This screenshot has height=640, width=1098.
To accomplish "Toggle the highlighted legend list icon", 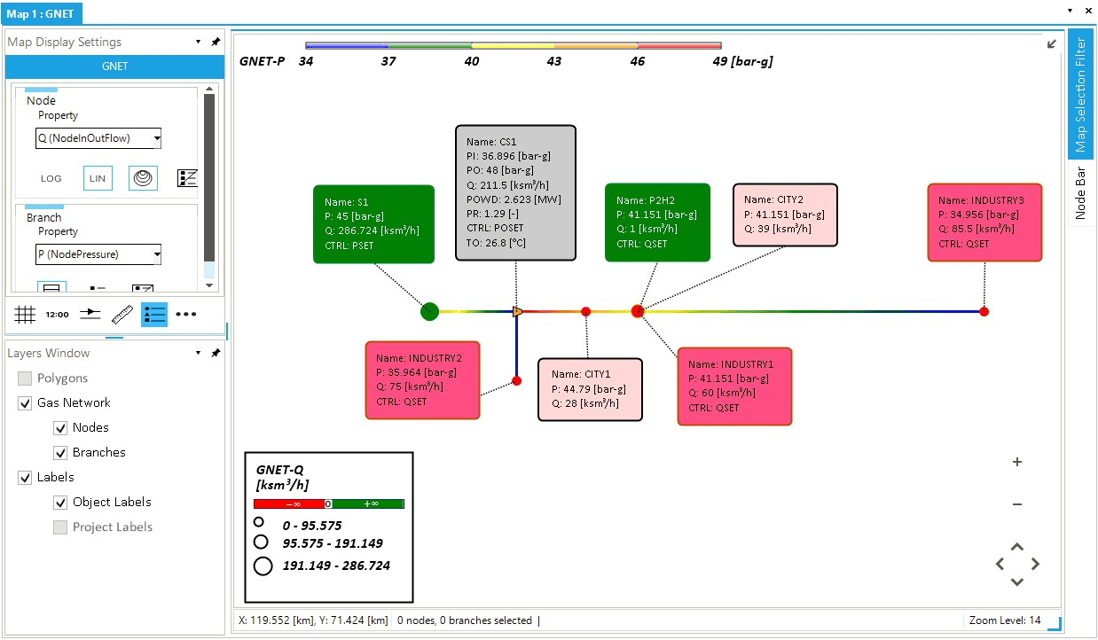I will pos(154,314).
